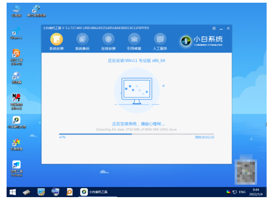Open 远程工具 ToDesk desktop icon
Viewport: 274px width, 201px height.
point(16,167)
